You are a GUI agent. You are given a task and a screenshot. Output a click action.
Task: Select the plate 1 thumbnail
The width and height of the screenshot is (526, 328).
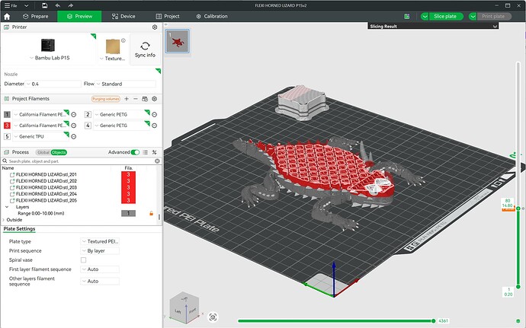pos(178,41)
